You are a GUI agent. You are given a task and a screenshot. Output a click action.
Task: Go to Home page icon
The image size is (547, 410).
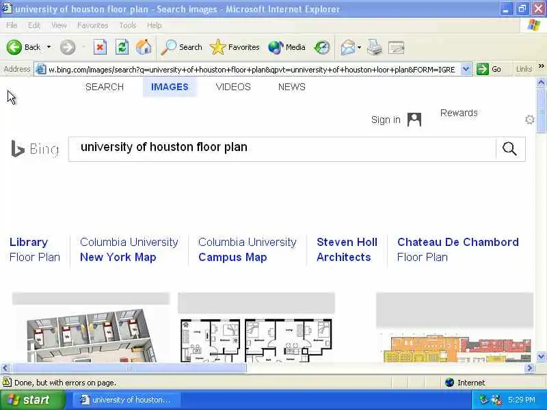coord(144,47)
